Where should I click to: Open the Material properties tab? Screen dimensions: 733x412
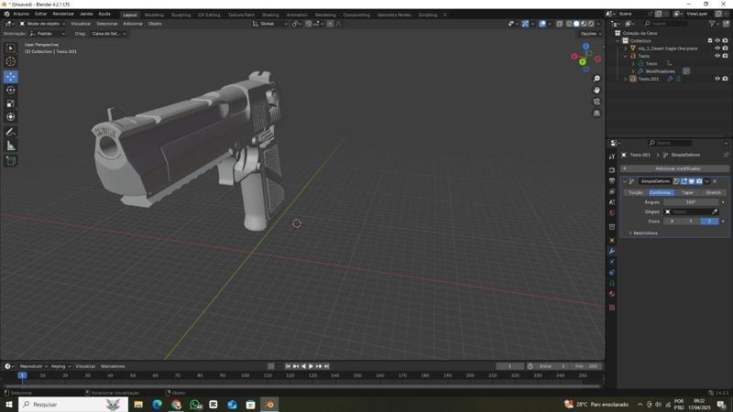click(x=612, y=294)
